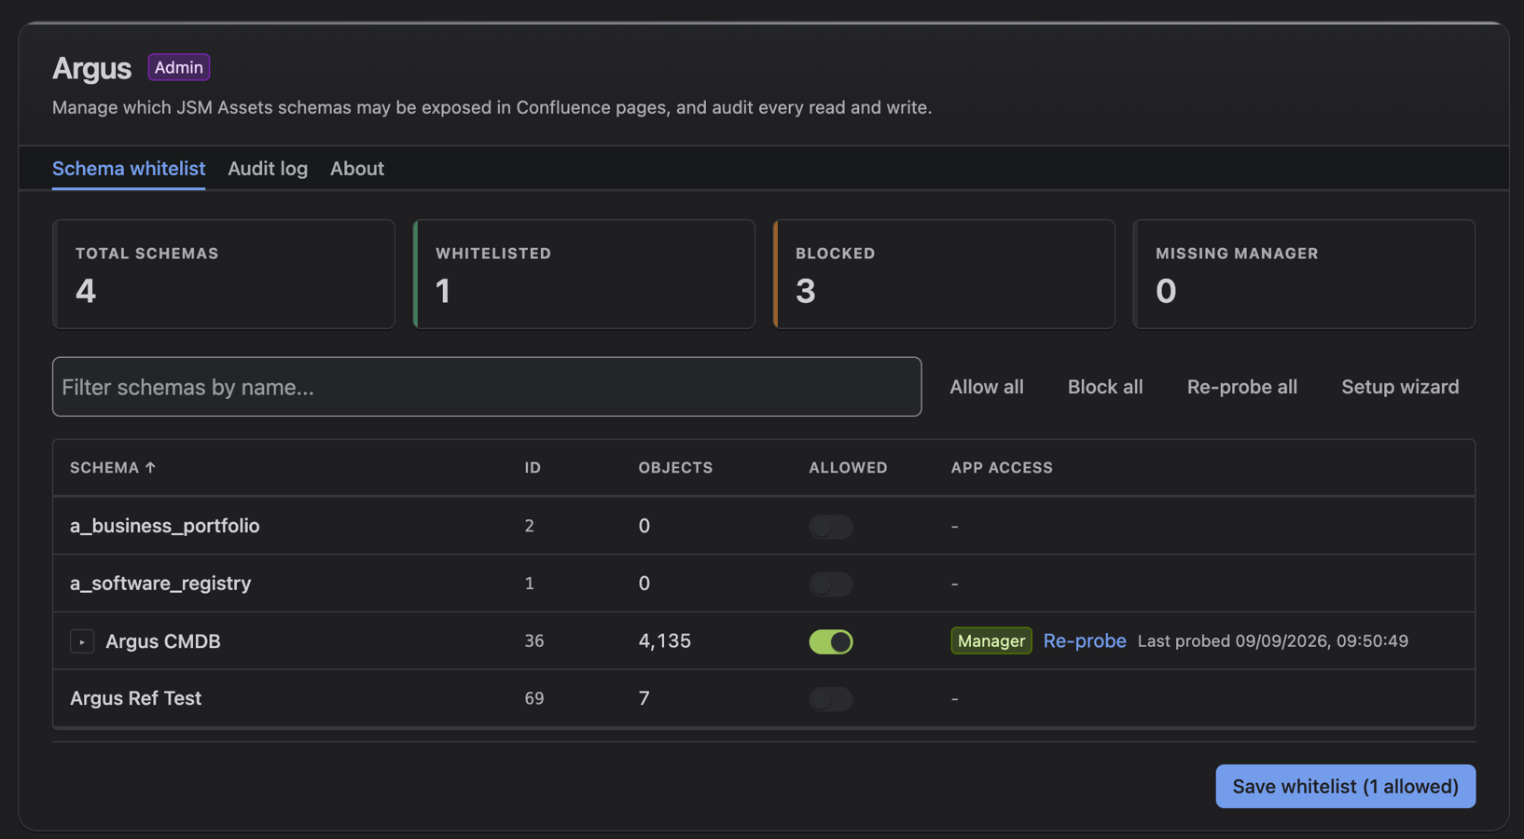Select the Total Schemas card
Screen dimensions: 1524x839
(x=224, y=274)
